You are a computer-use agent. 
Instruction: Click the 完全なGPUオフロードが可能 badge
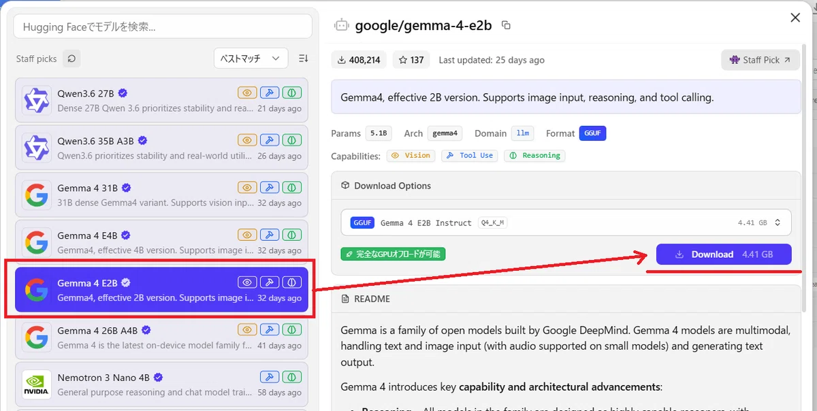click(x=393, y=254)
